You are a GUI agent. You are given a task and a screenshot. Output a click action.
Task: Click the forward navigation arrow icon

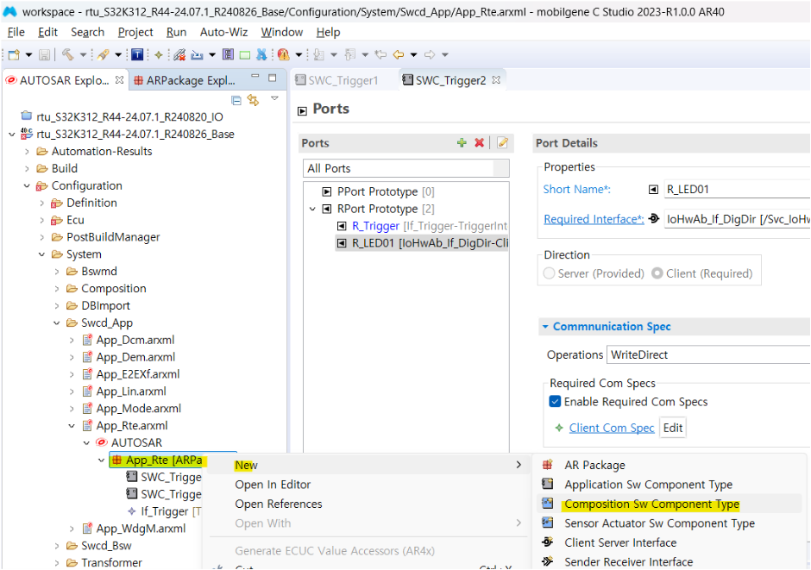pyautogui.click(x=430, y=54)
